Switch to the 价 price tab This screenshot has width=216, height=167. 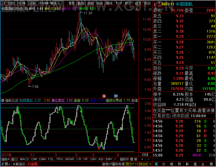[x=164, y=164]
